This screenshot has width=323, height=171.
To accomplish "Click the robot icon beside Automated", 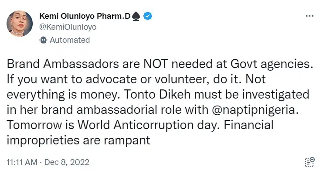I will [x=43, y=40].
